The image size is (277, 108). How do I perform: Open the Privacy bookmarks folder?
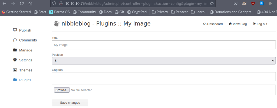(160, 12)
